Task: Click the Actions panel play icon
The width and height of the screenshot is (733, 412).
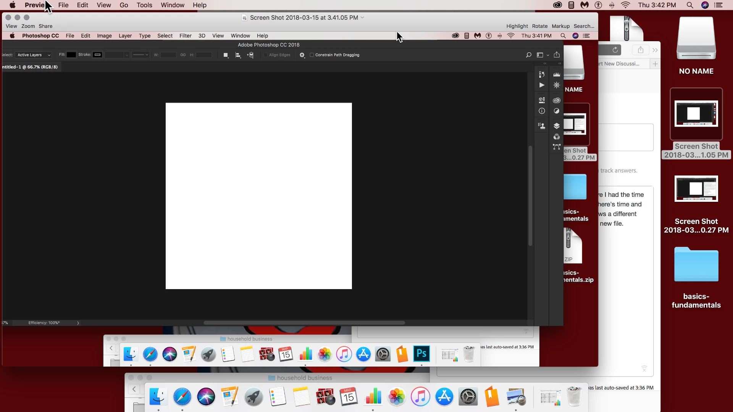Action: pos(542,85)
